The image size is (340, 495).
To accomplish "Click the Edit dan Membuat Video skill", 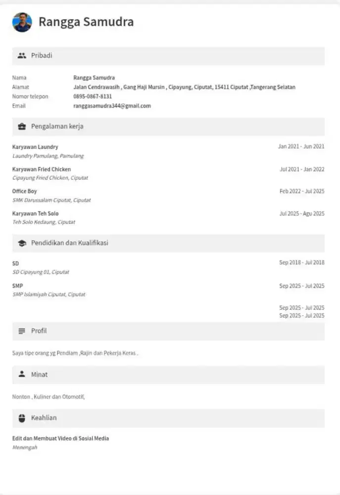I will click(60, 439).
